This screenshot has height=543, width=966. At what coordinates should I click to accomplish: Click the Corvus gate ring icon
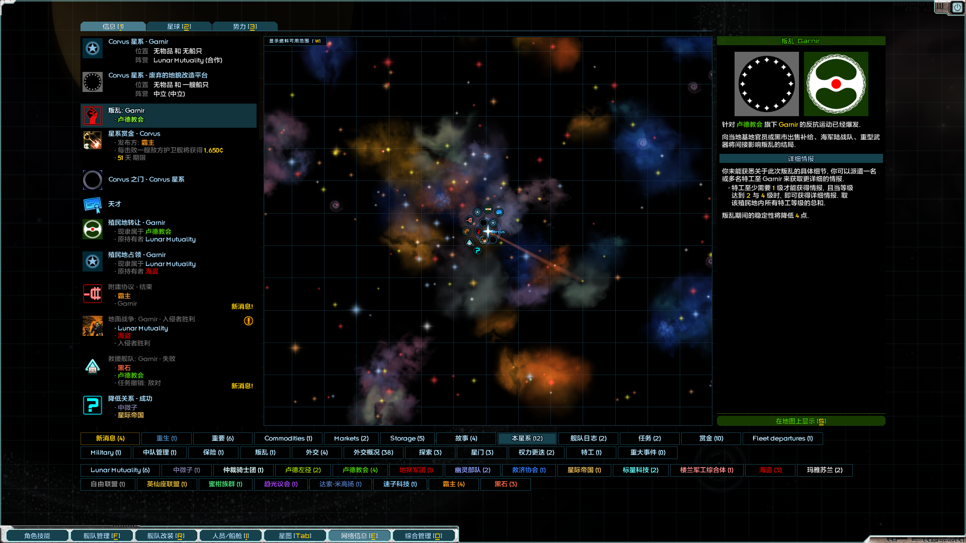click(x=93, y=179)
